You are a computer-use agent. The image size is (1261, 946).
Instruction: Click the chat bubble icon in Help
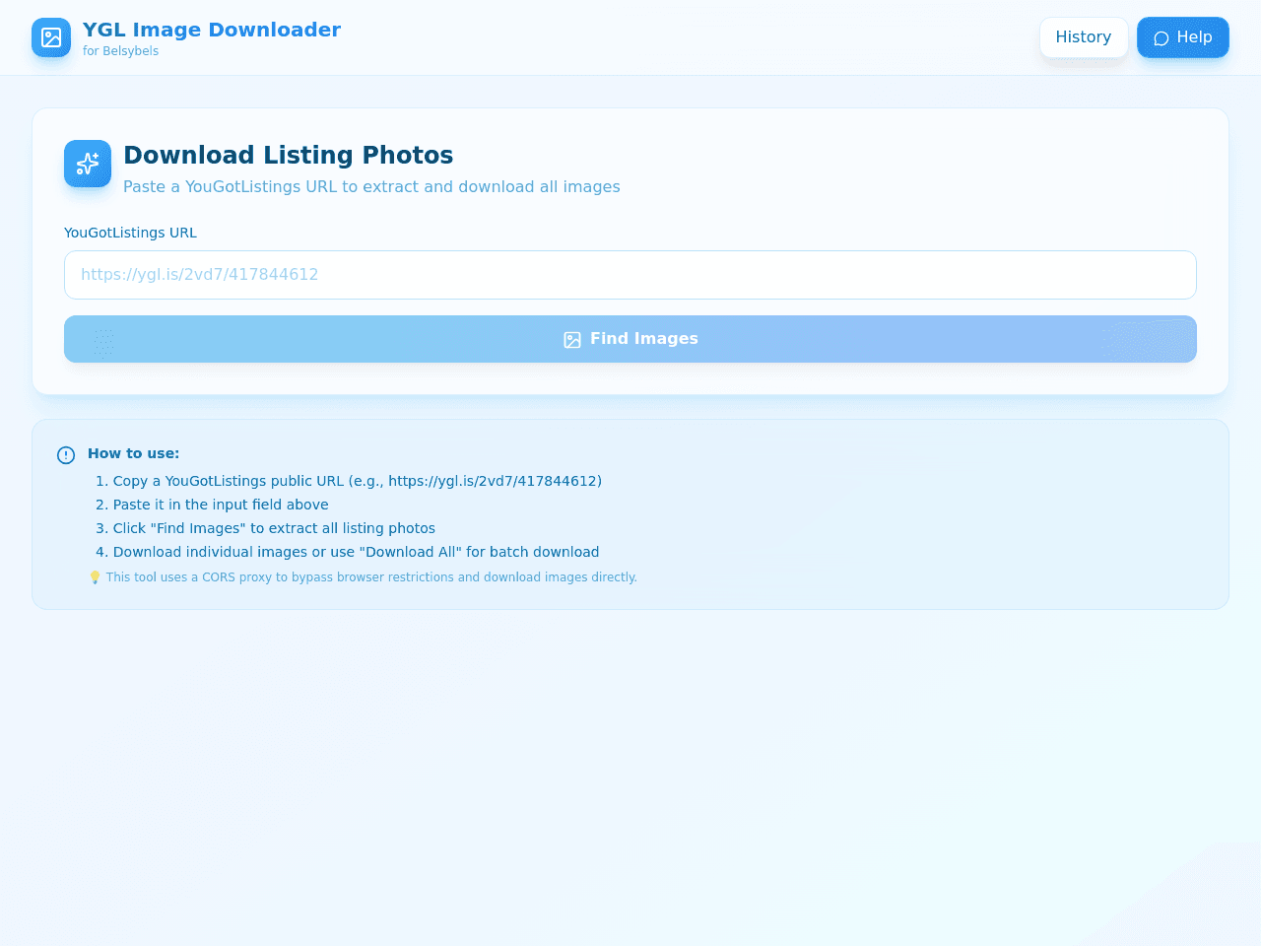[1161, 38]
